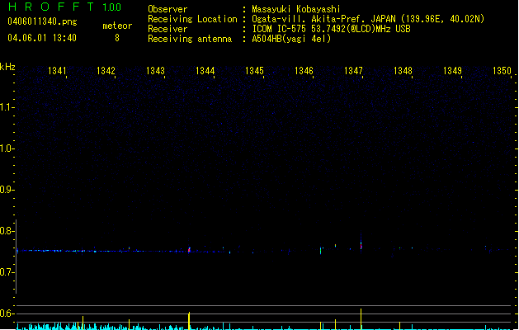This screenshot has width=519, height=330.
Task: Click time axis label 1346
Action: (x=304, y=71)
